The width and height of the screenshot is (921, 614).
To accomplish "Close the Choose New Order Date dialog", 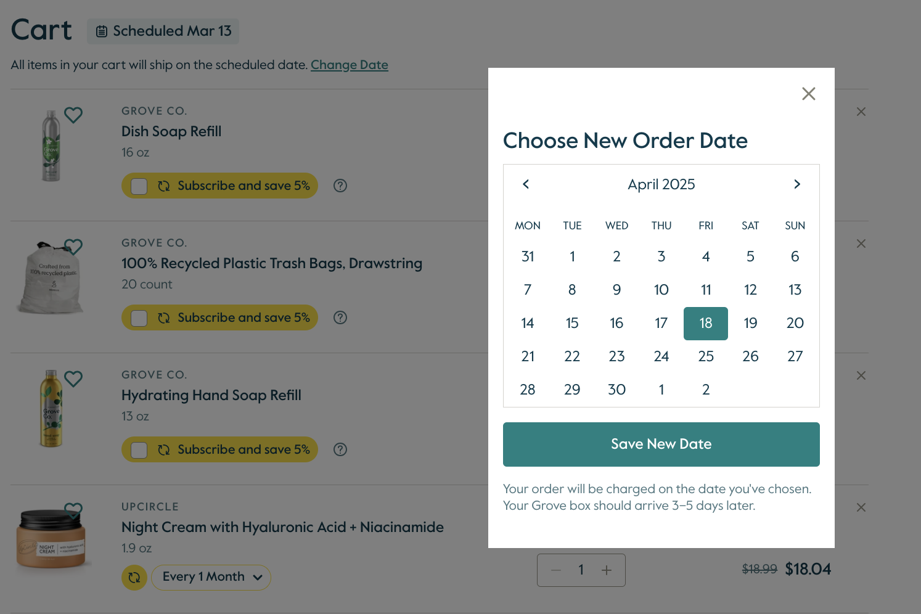I will pos(808,94).
